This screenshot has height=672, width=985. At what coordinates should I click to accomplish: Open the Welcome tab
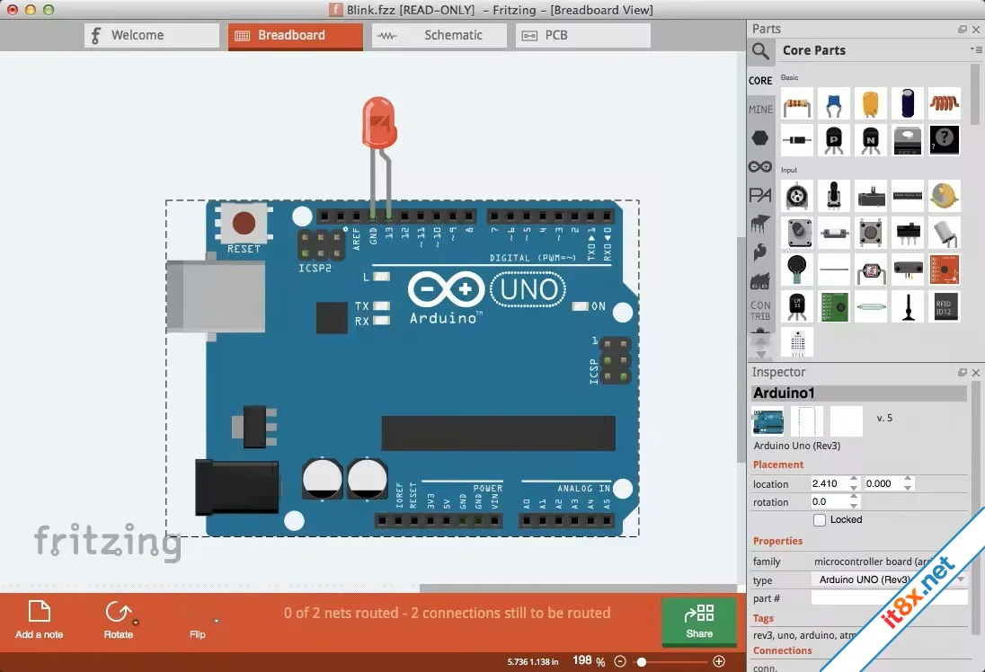(x=151, y=35)
